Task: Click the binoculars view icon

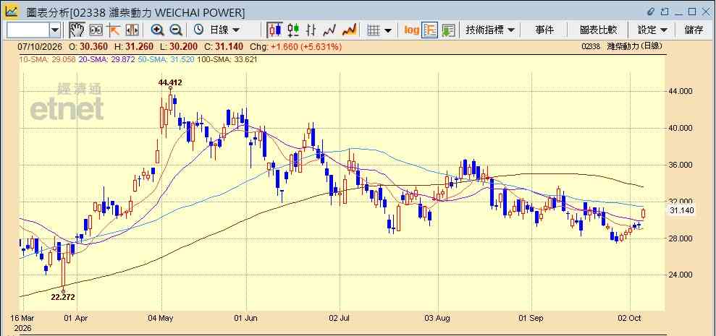Action: click(96, 30)
